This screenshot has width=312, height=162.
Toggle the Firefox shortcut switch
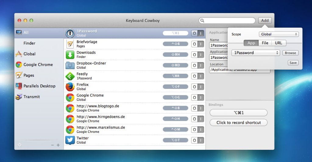pos(197,87)
